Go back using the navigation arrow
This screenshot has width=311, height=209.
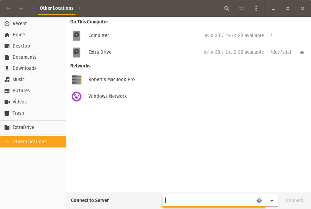pos(8,8)
